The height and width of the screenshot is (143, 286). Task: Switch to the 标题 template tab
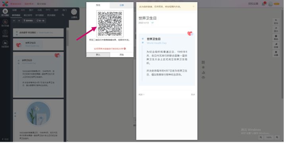click(15, 10)
